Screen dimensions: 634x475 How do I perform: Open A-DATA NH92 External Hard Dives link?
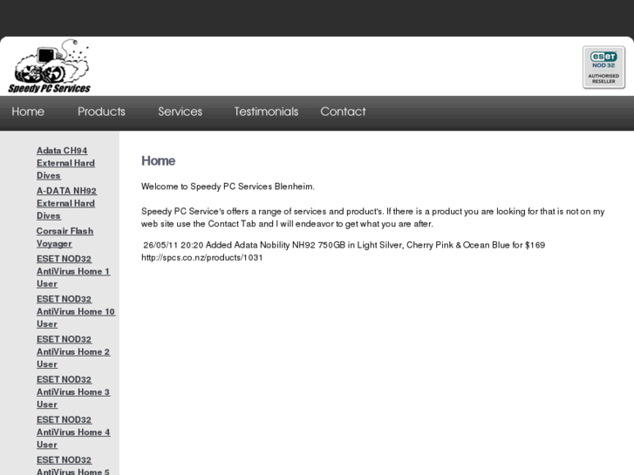pos(67,203)
